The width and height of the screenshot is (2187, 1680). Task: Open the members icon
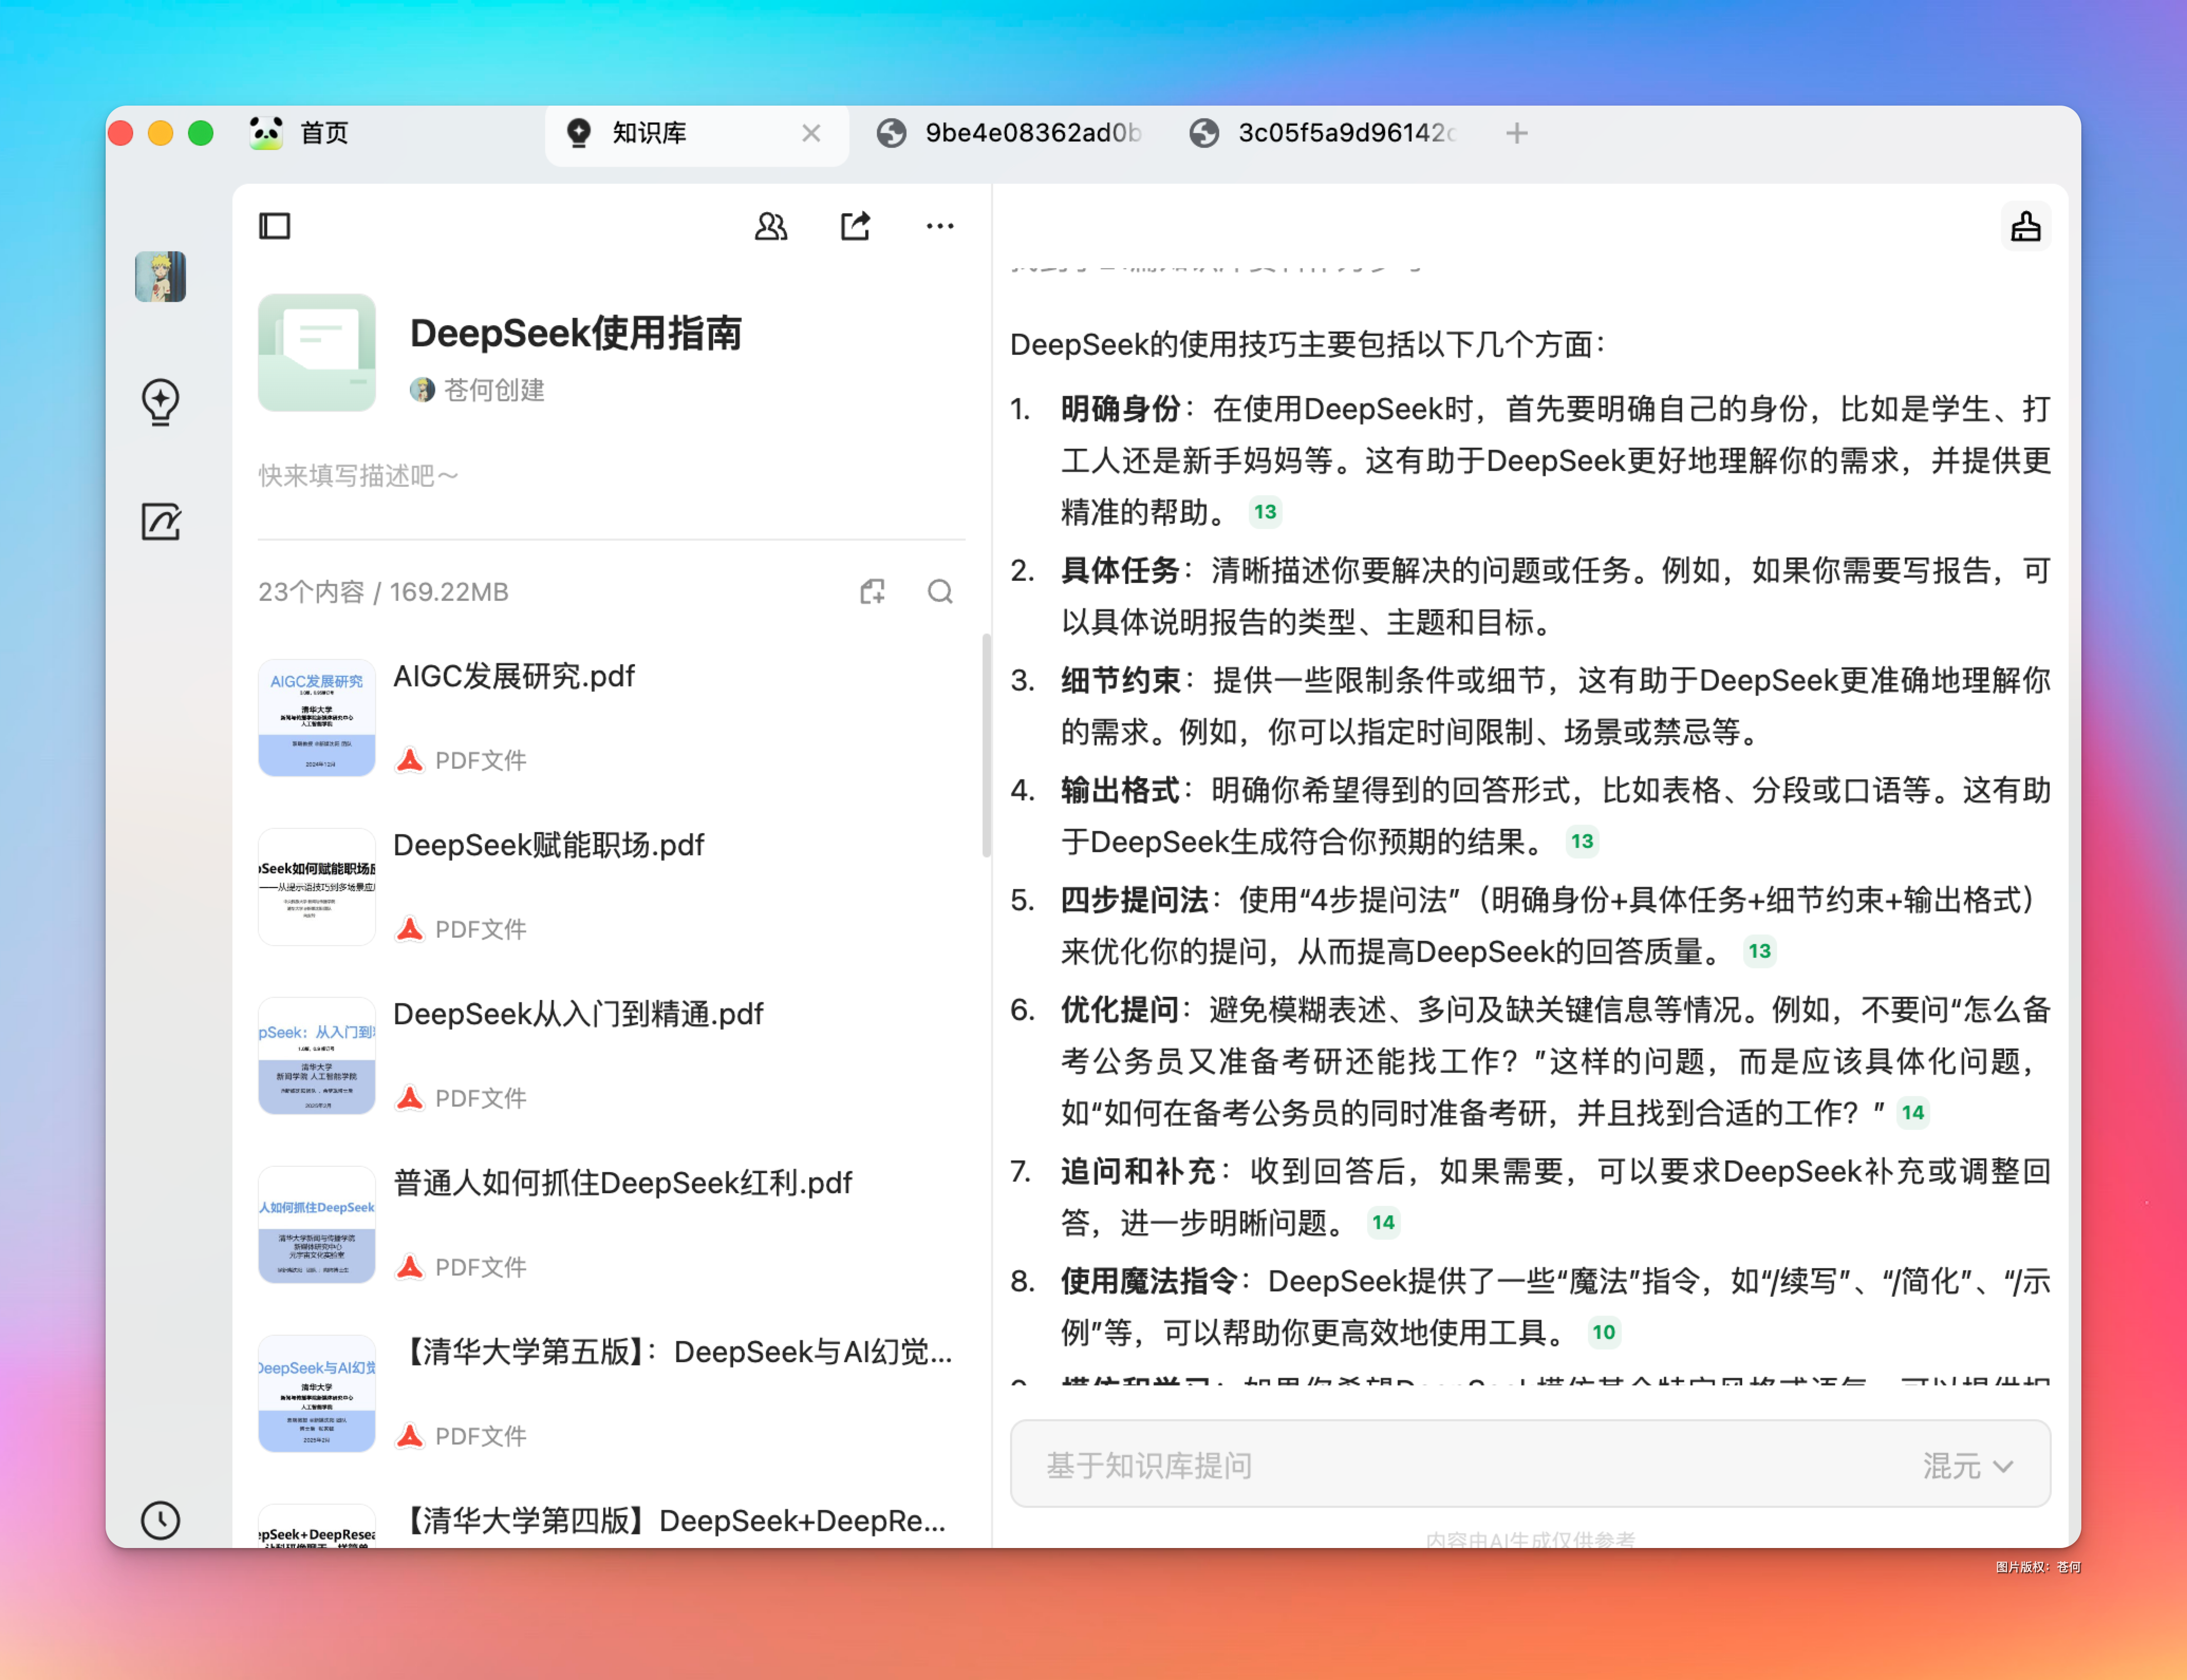click(x=770, y=226)
